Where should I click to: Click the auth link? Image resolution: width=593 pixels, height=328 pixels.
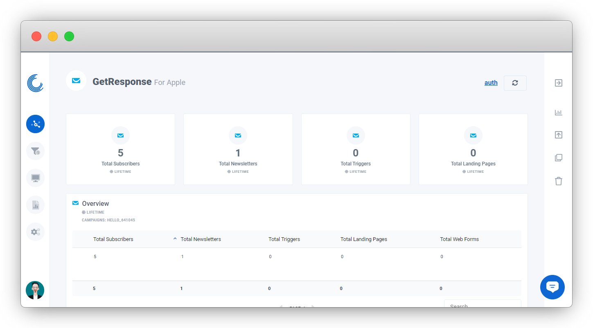(x=491, y=83)
